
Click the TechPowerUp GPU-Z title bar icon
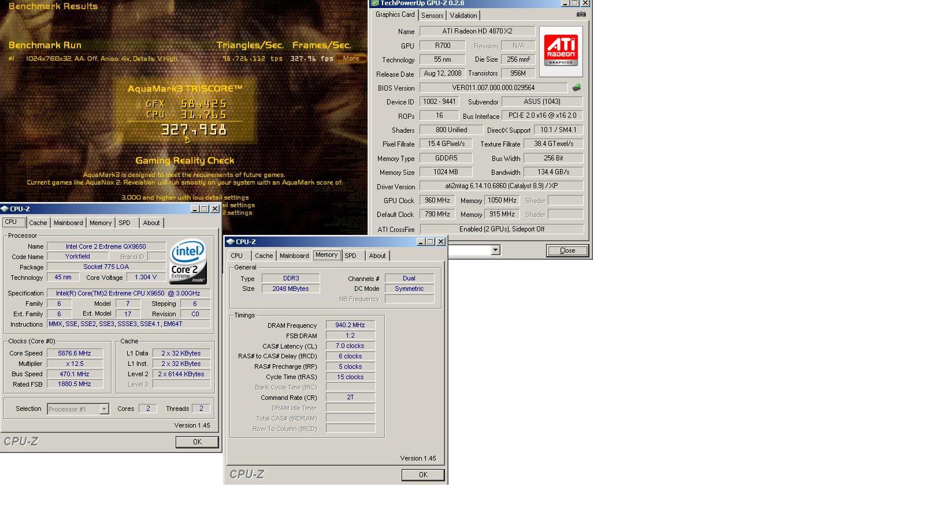(375, 3)
